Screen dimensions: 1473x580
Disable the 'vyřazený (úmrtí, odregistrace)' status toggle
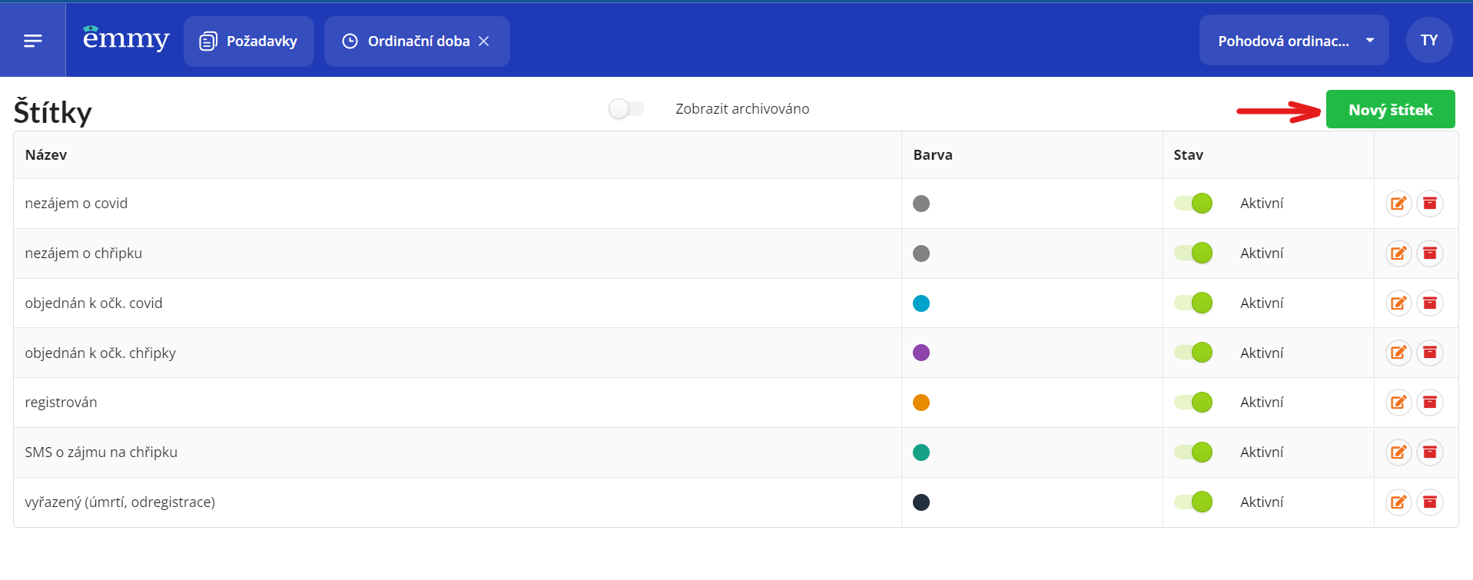coord(1193,502)
